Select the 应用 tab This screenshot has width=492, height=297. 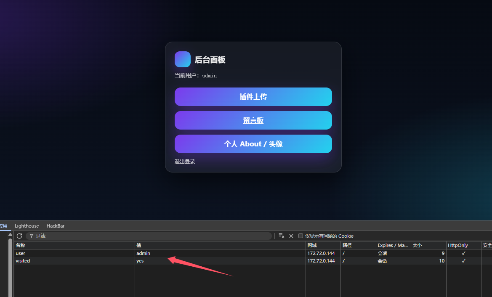[3, 226]
